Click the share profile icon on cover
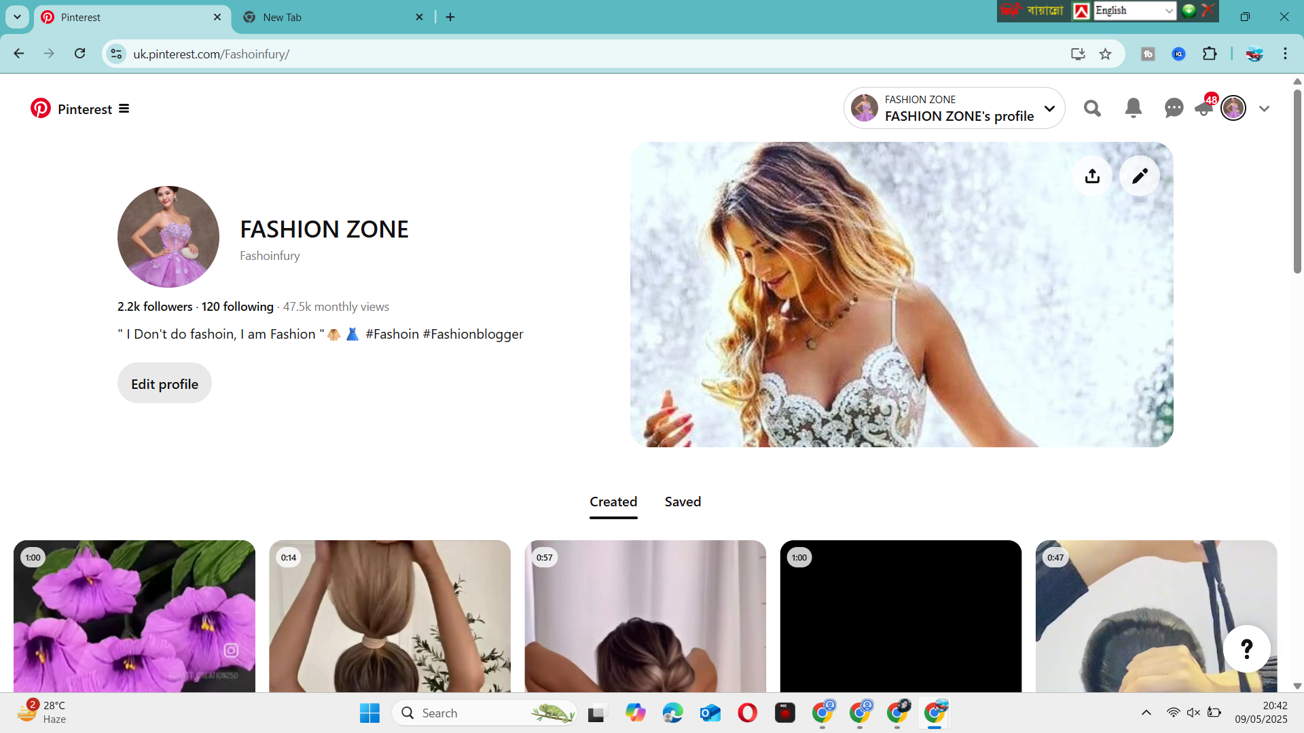Viewport: 1304px width, 733px height. coord(1092,176)
